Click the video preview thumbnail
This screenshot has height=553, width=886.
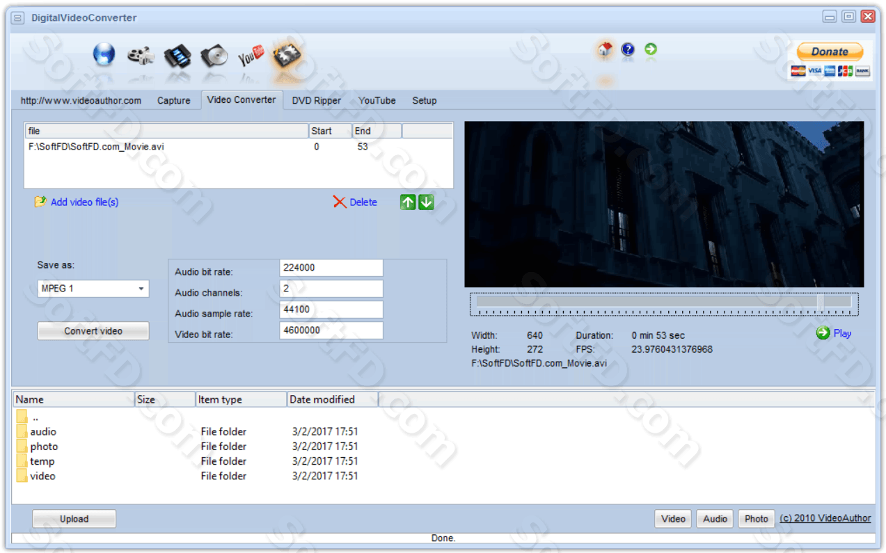click(x=664, y=205)
